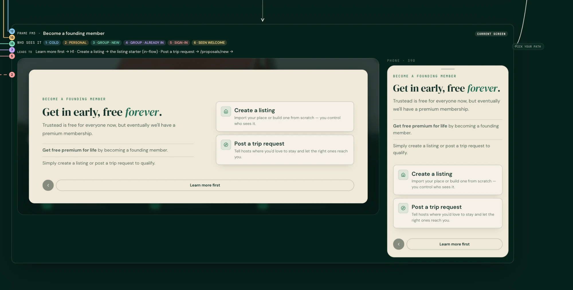Select the 3 · GROUP · NEW audience tag
The width and height of the screenshot is (573, 290).
pyautogui.click(x=106, y=43)
